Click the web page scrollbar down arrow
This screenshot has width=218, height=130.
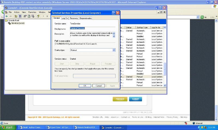[216, 119]
